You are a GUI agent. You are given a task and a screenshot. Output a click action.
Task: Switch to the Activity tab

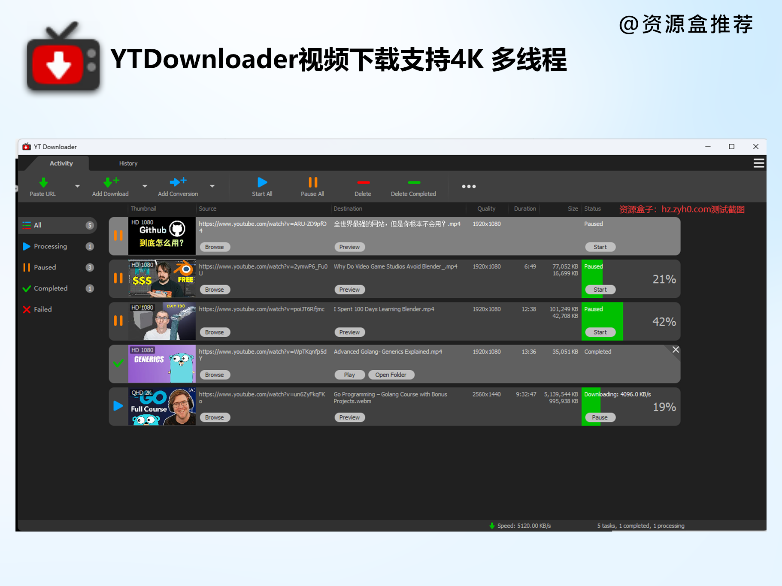[61, 163]
